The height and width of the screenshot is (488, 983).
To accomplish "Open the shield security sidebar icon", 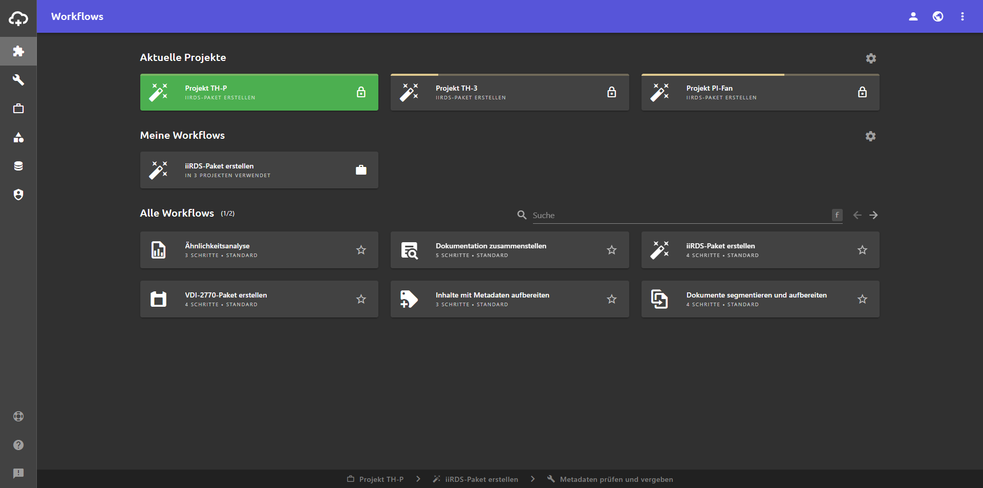I will point(18,195).
